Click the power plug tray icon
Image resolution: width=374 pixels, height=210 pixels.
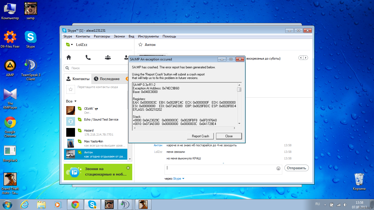point(332,205)
